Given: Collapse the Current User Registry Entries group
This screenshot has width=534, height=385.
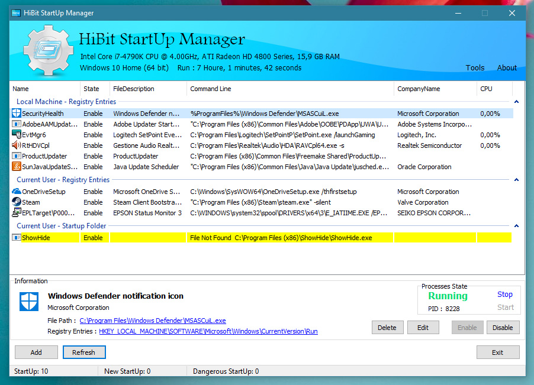Looking at the screenshot, I should (x=516, y=180).
